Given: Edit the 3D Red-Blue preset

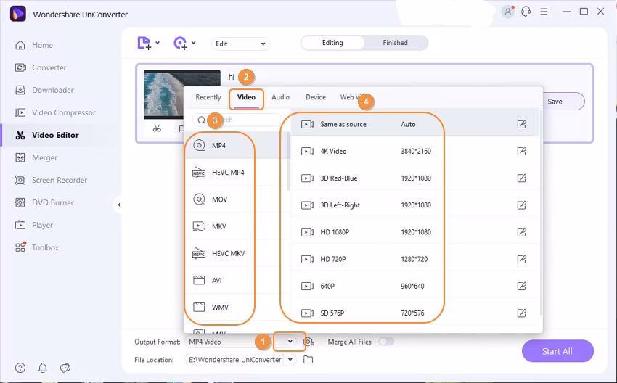Looking at the screenshot, I should point(521,178).
